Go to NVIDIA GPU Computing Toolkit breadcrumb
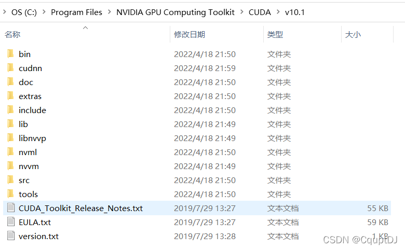 pyautogui.click(x=176, y=12)
